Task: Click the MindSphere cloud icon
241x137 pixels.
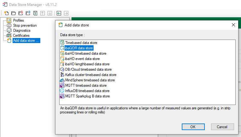Action: (x=62, y=80)
